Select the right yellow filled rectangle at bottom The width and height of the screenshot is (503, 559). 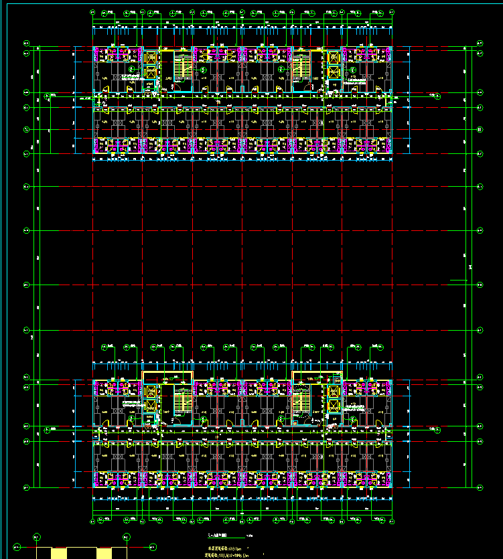click(x=104, y=553)
